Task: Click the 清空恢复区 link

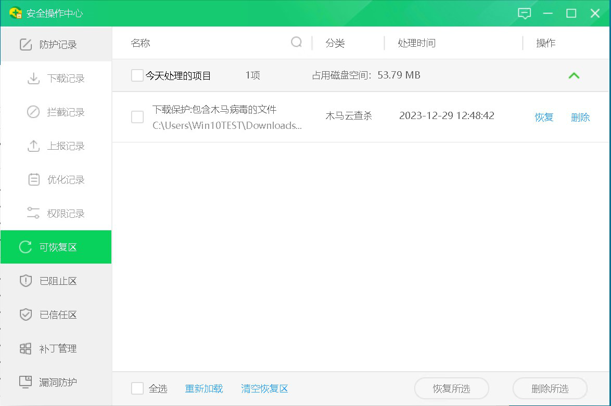Action: (264, 389)
